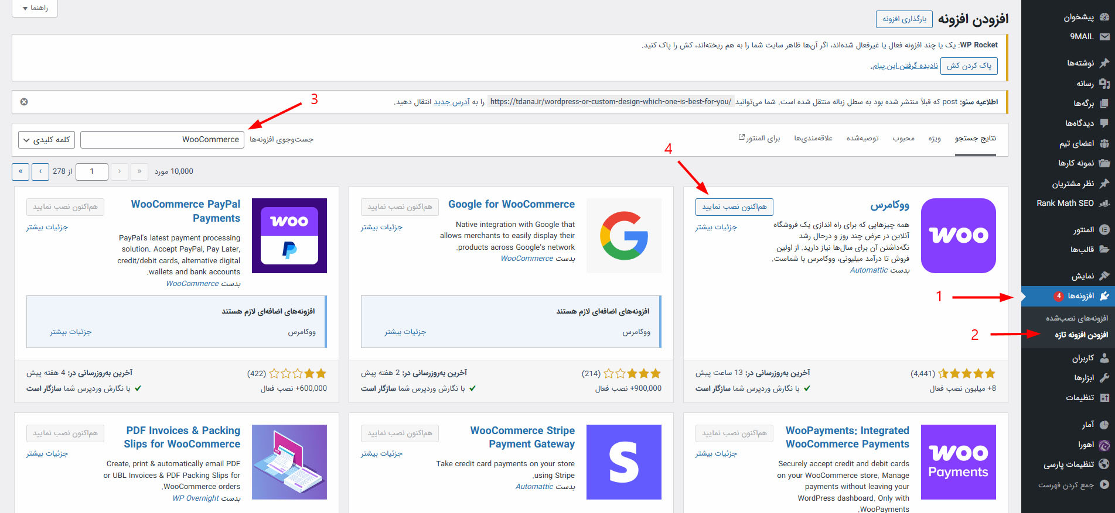This screenshot has height=513, width=1115.
Task: Focus the plugin search field containing WooCommerce
Action: click(x=162, y=140)
